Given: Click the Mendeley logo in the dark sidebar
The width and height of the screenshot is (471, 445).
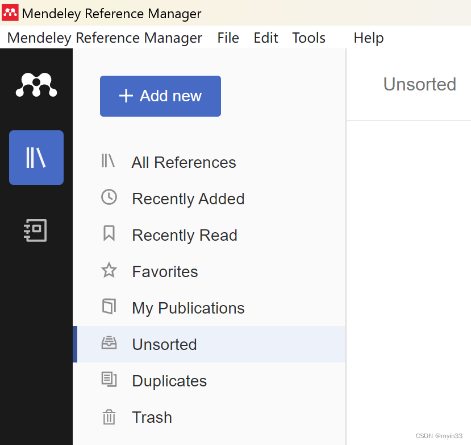Looking at the screenshot, I should click(x=36, y=85).
